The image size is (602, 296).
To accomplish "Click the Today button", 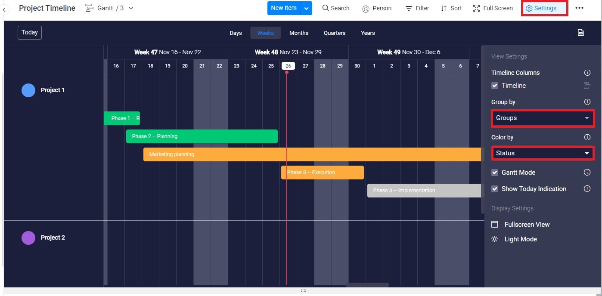I will (30, 33).
